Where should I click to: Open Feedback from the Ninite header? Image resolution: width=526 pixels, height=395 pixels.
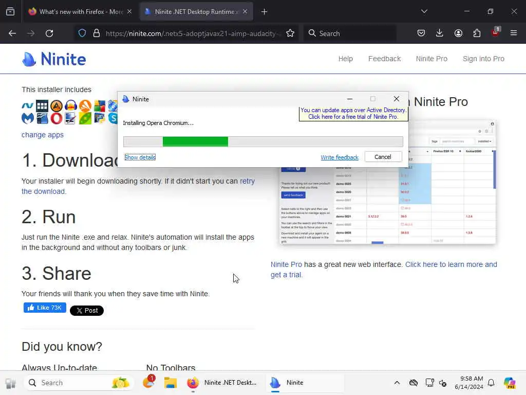[x=384, y=59]
